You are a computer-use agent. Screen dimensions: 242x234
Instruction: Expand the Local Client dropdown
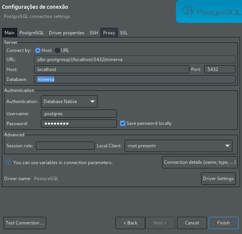coord(179,146)
